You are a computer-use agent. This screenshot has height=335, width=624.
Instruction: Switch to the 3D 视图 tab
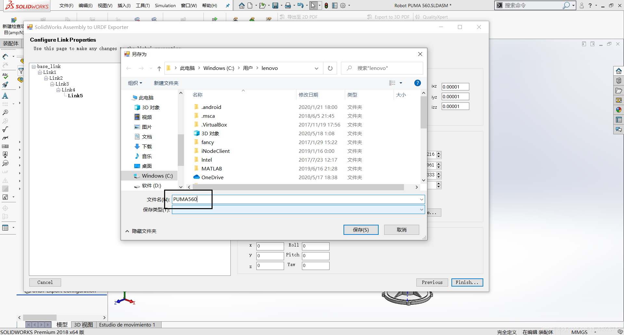pyautogui.click(x=84, y=325)
